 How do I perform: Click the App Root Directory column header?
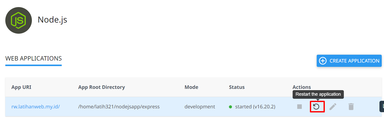102,87
